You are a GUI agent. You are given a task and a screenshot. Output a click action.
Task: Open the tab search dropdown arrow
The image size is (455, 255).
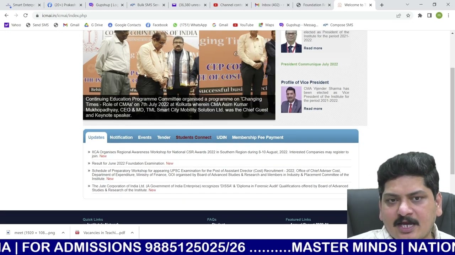pos(407,5)
